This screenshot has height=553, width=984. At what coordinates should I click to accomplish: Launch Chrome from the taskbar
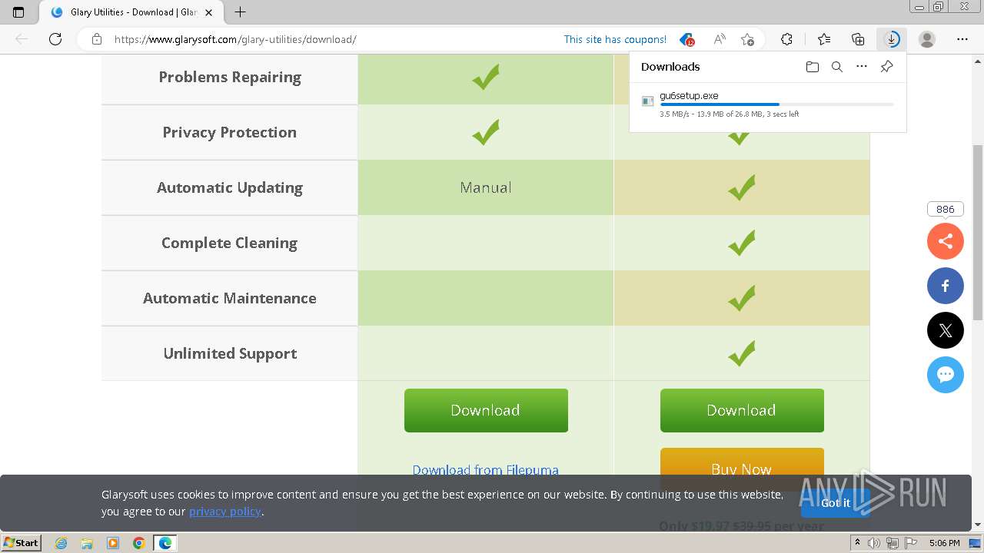(x=139, y=543)
